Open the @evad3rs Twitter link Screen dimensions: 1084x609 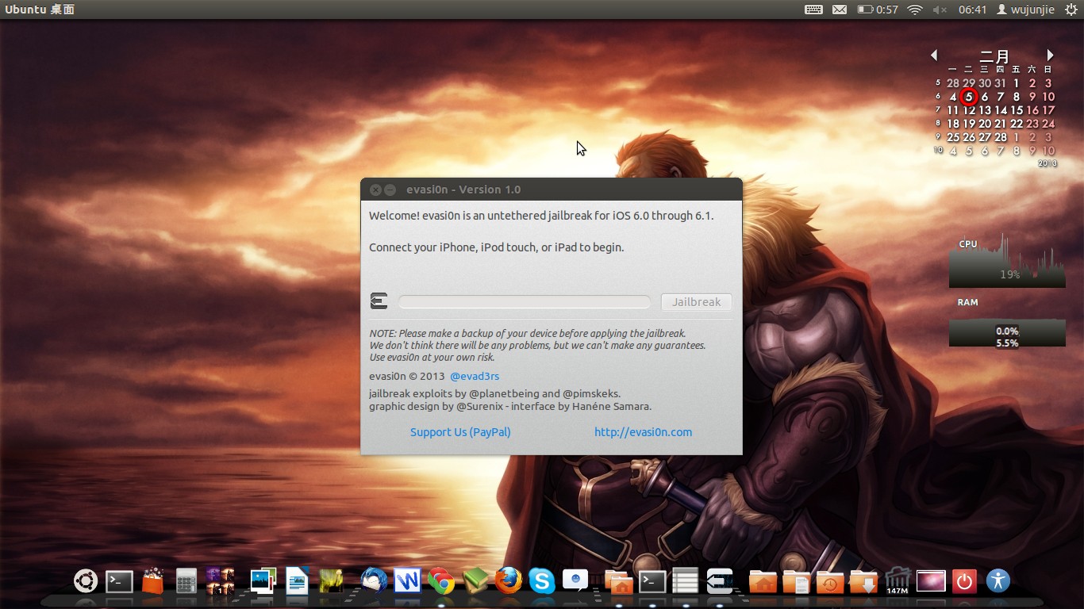click(475, 376)
